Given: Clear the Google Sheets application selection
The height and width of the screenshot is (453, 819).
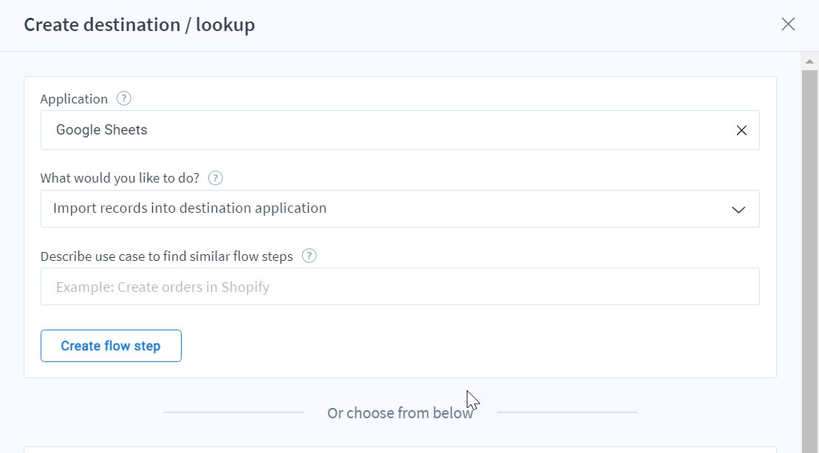Looking at the screenshot, I should click(741, 130).
